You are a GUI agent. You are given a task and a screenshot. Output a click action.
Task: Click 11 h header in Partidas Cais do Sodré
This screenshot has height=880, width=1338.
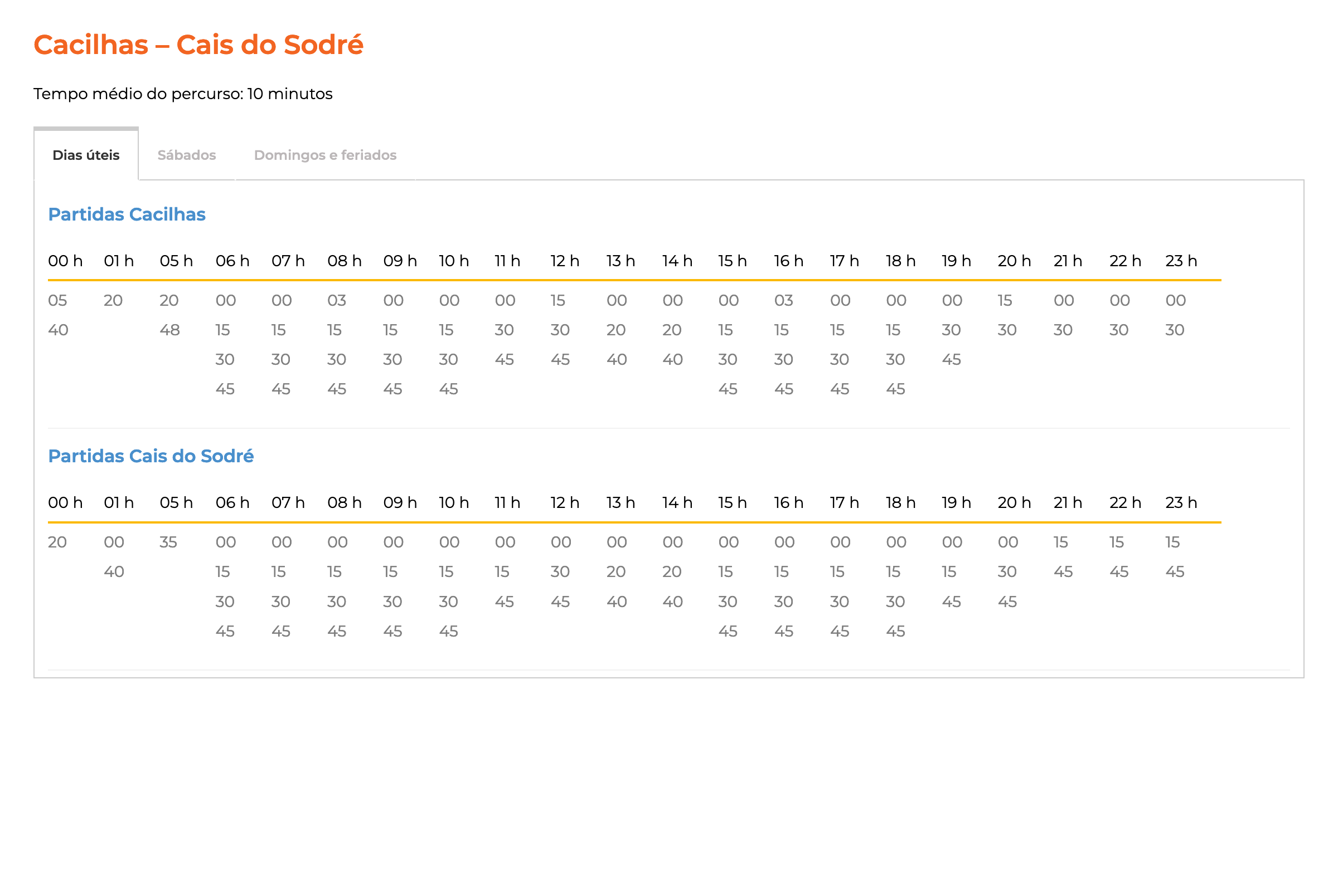(x=508, y=502)
